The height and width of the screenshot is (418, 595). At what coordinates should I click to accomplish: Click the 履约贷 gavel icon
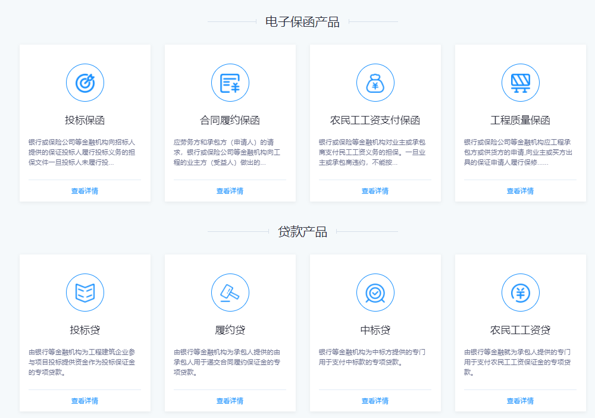point(230,293)
